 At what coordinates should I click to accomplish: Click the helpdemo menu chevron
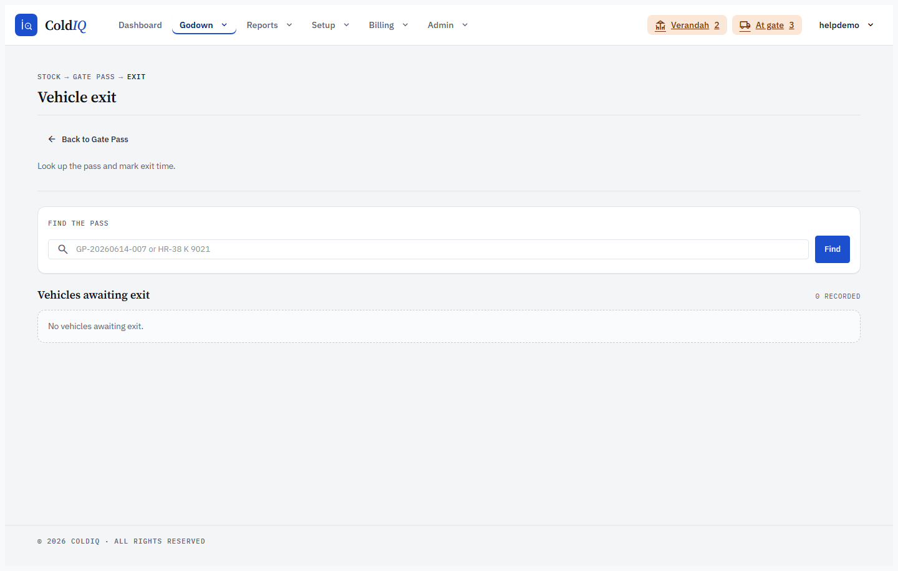(x=871, y=25)
